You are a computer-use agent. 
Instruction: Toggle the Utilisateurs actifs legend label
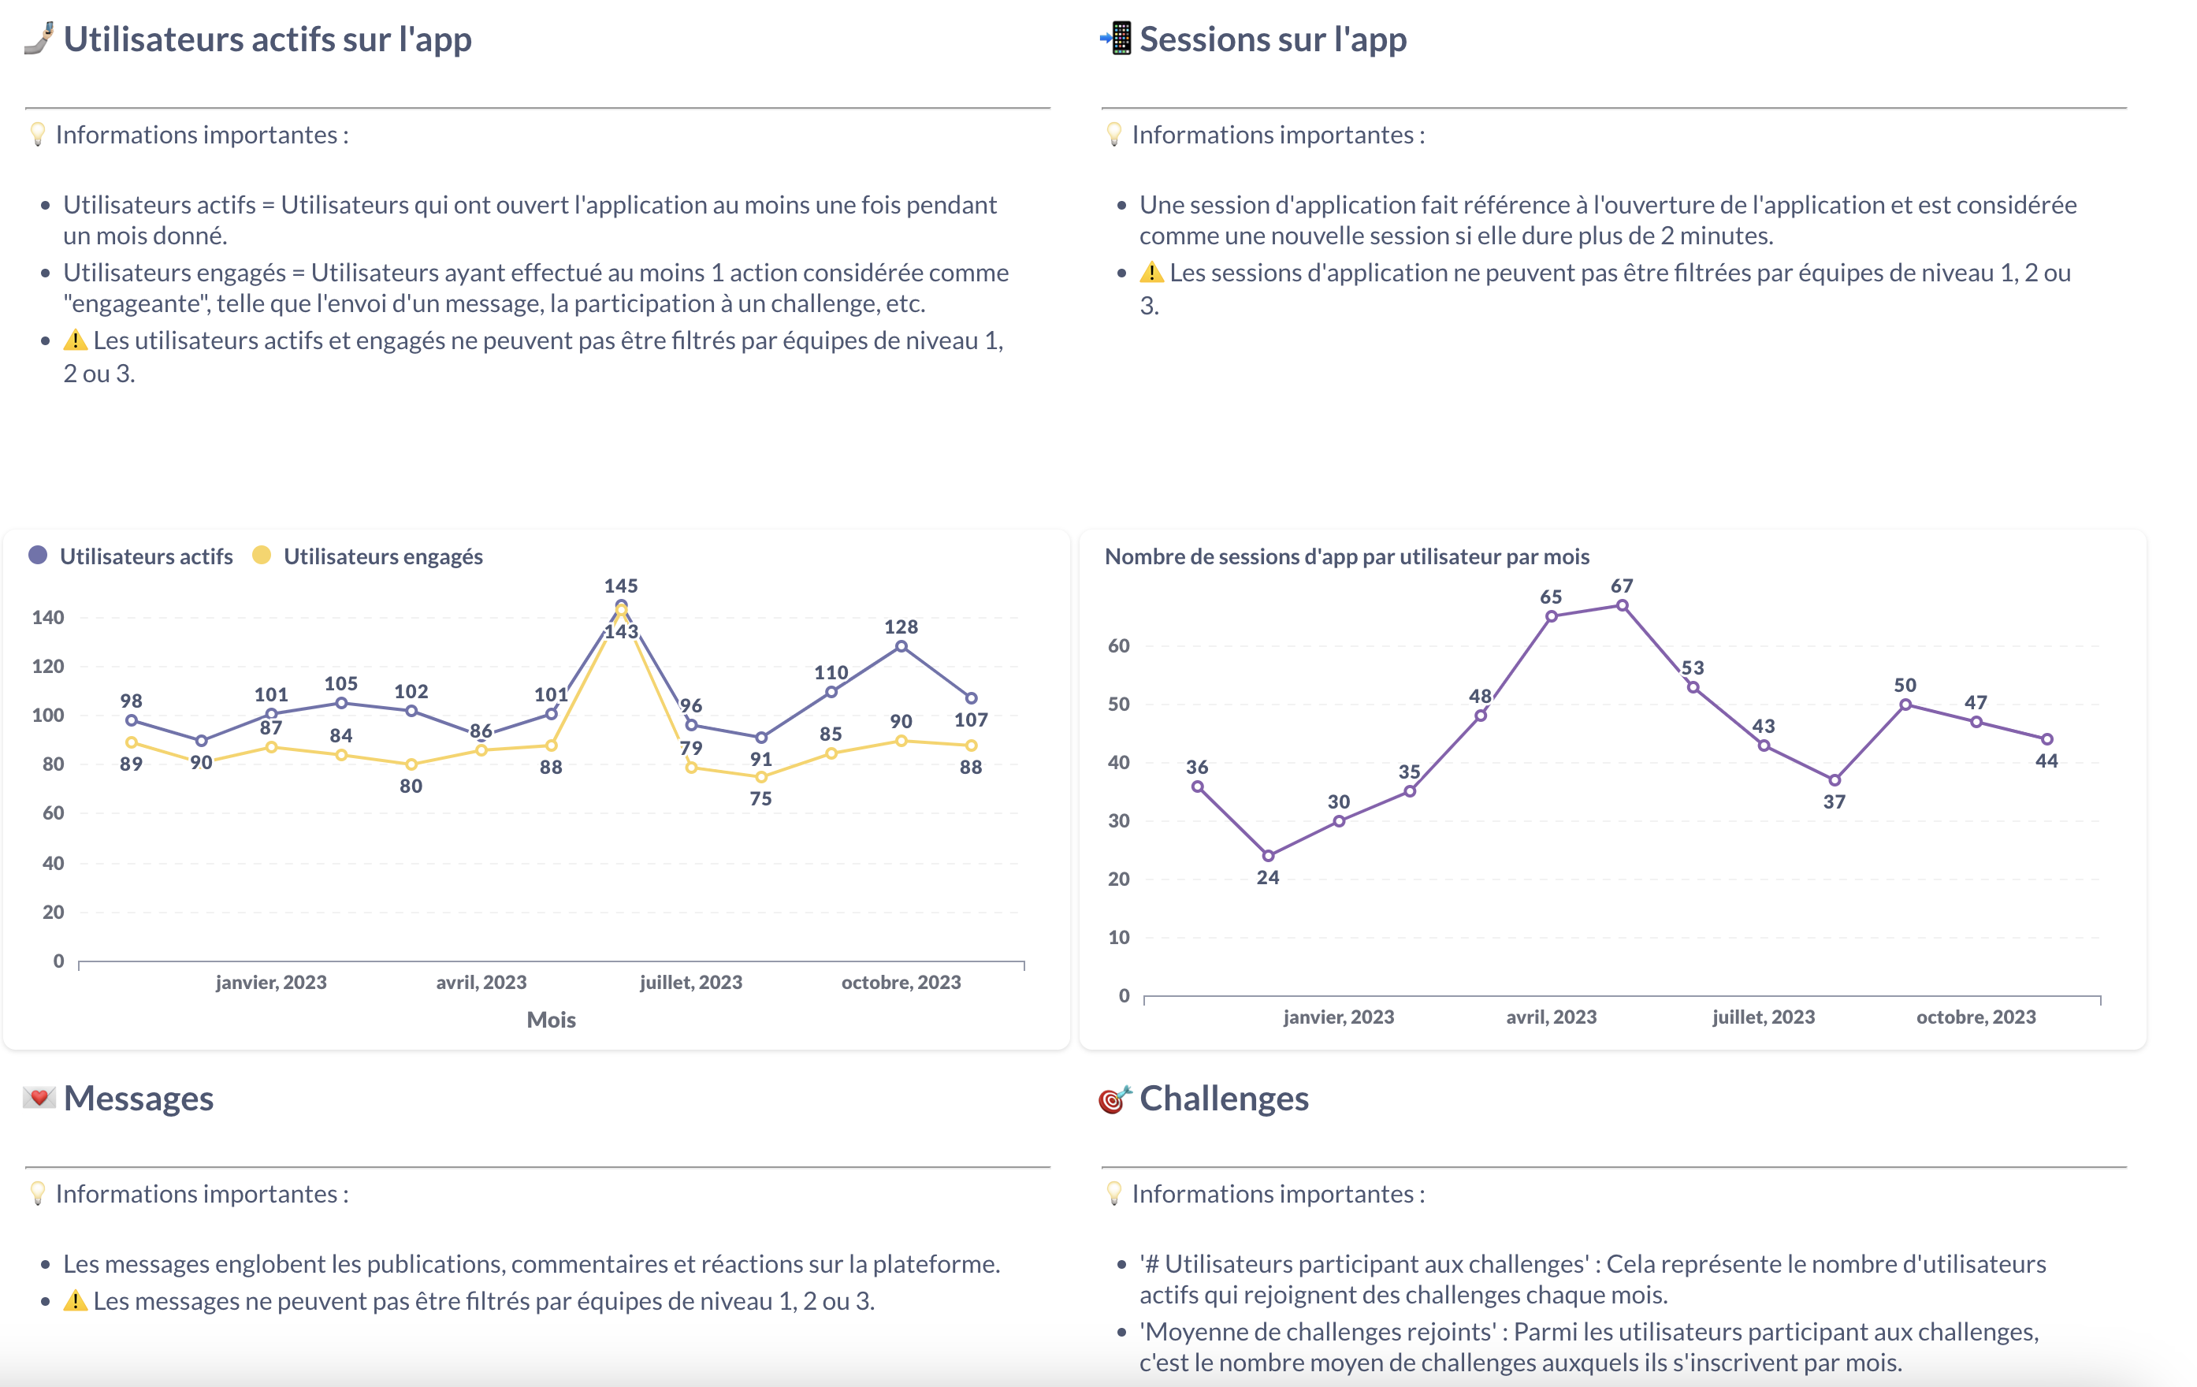[146, 556]
